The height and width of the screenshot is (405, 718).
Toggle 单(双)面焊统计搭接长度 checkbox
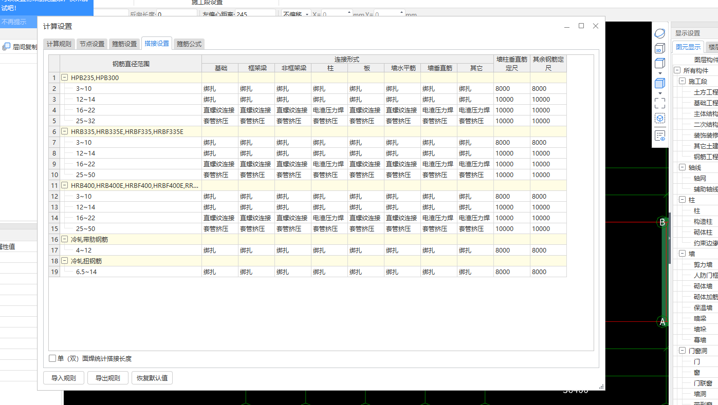52,358
